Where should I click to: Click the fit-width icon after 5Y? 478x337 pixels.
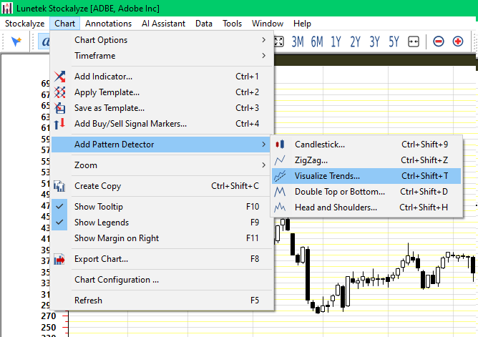tap(414, 41)
